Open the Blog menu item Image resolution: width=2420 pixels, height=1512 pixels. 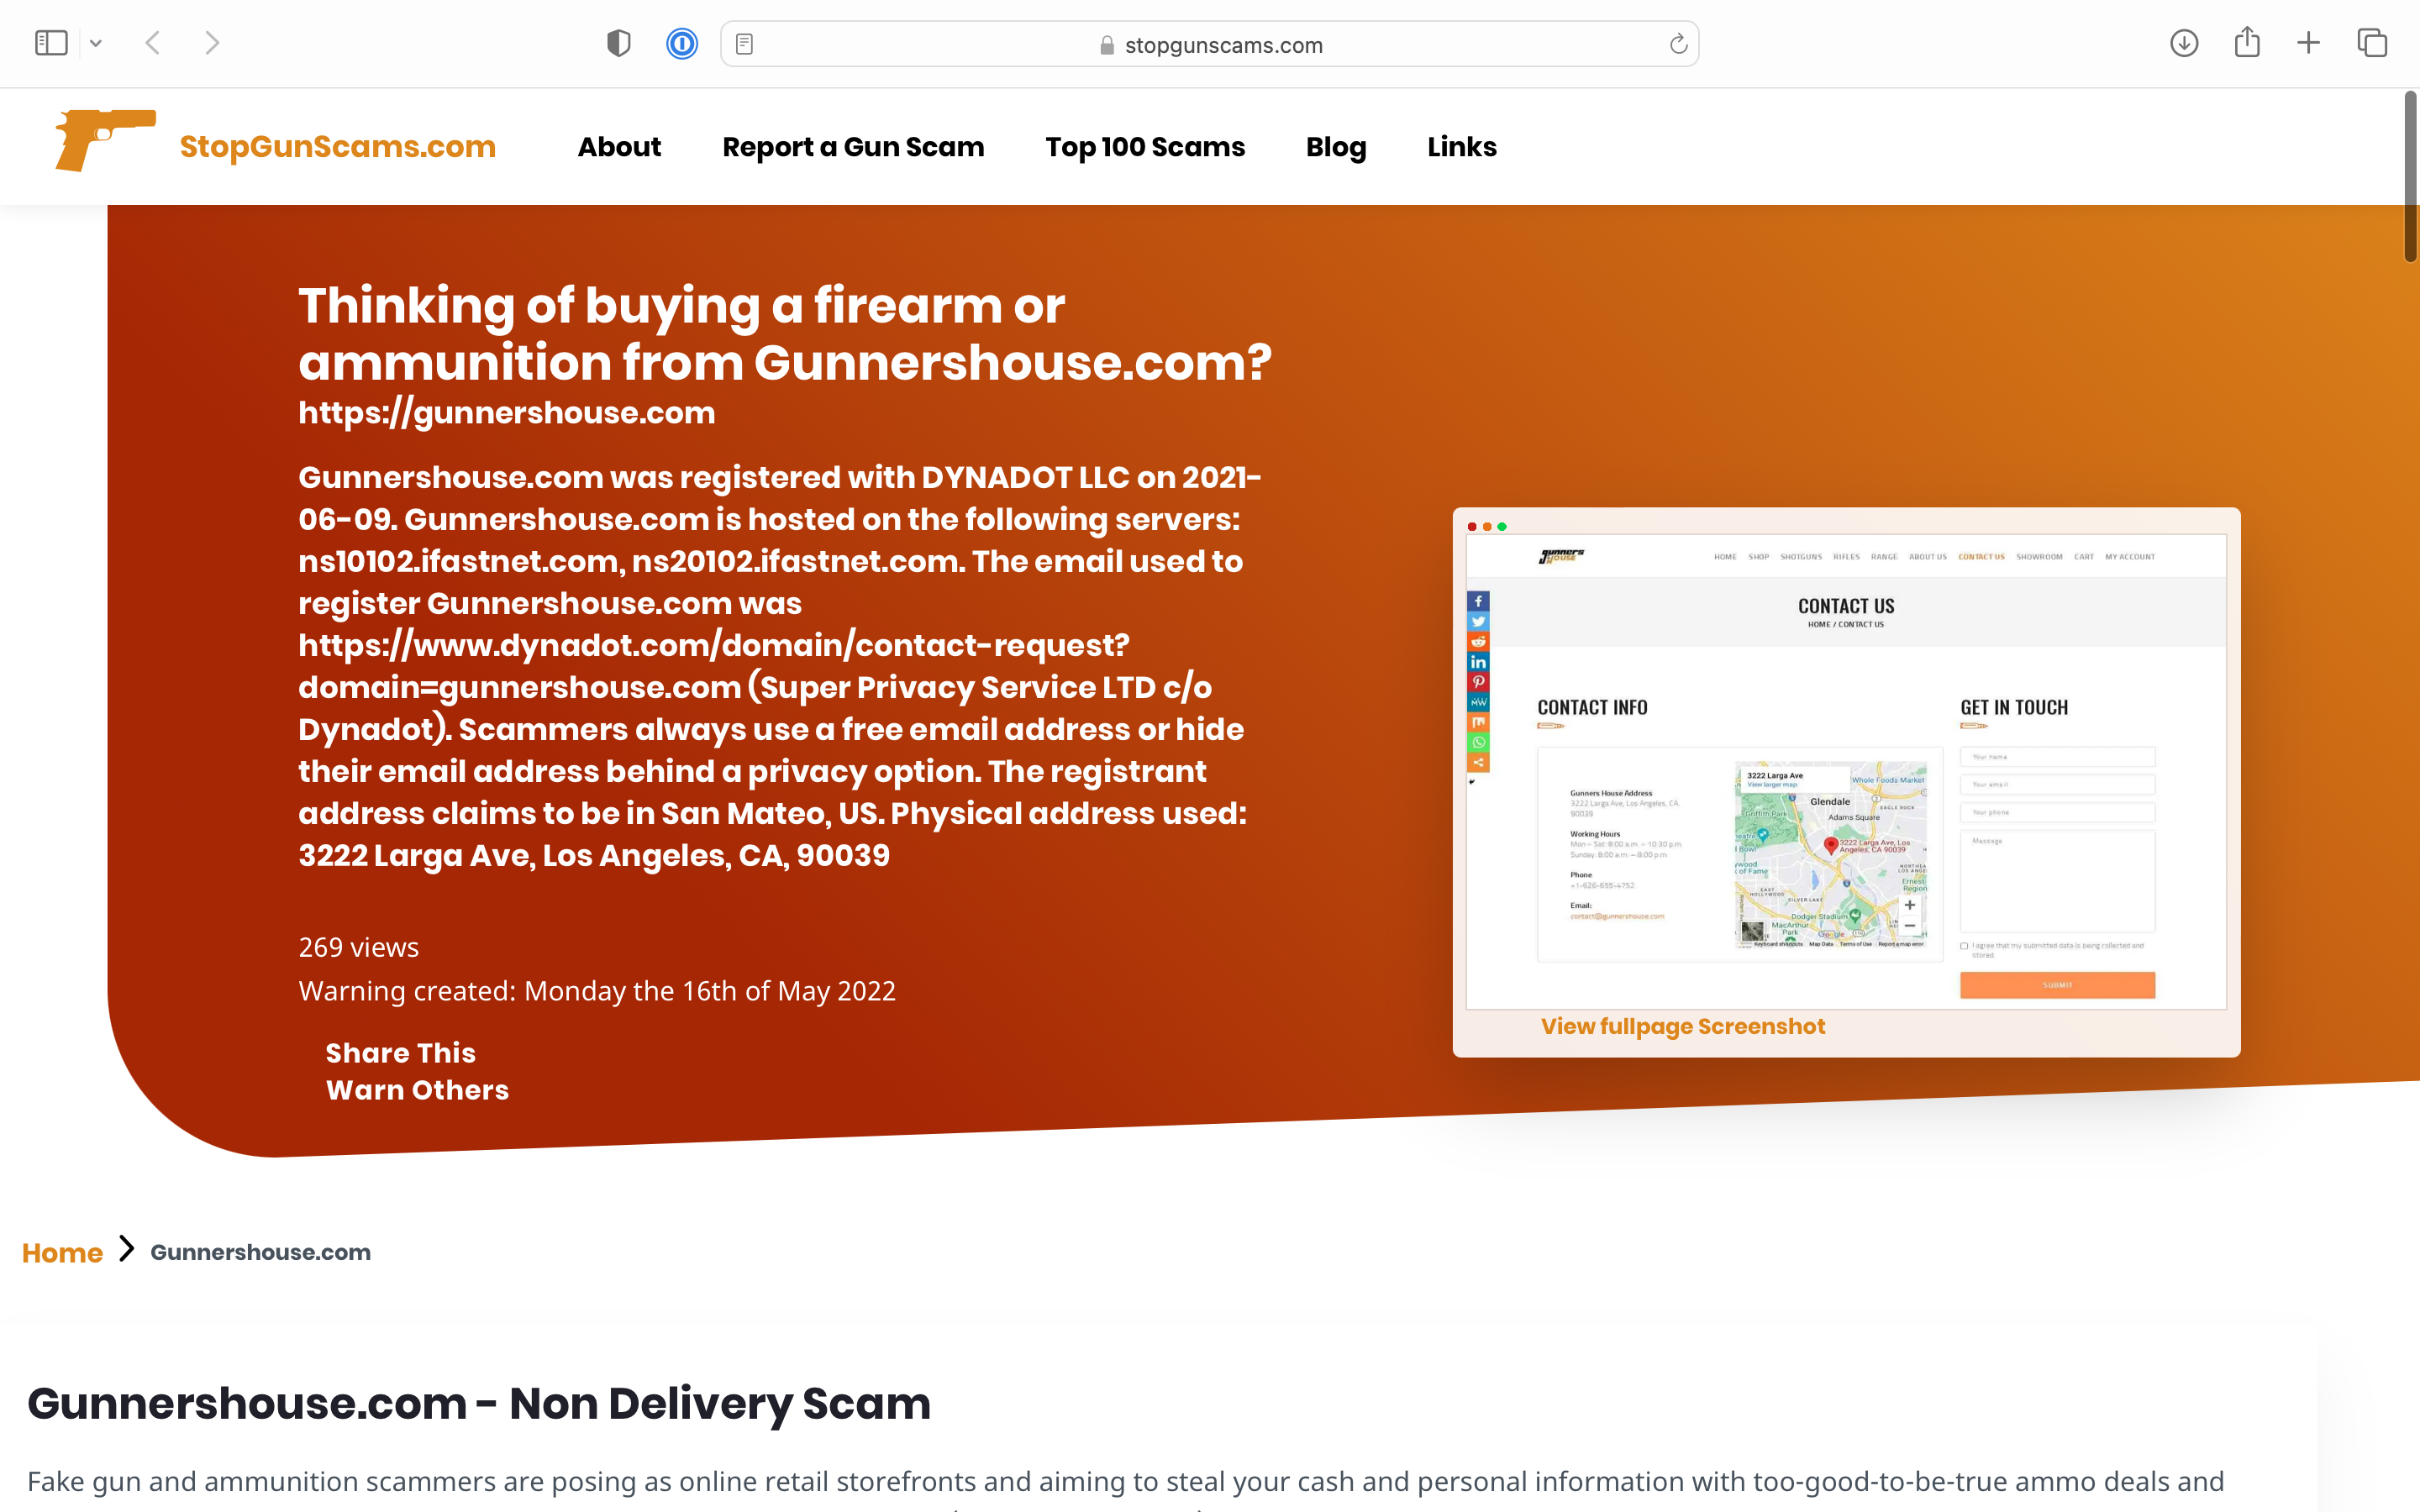(1336, 147)
